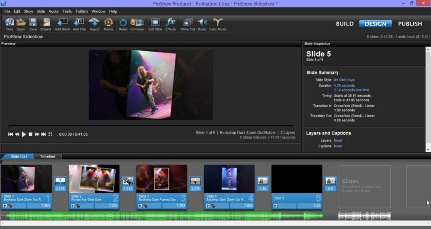Click Slide 2 duration 7.258 field
This screenshot has height=229, width=431.
(x=106, y=205)
